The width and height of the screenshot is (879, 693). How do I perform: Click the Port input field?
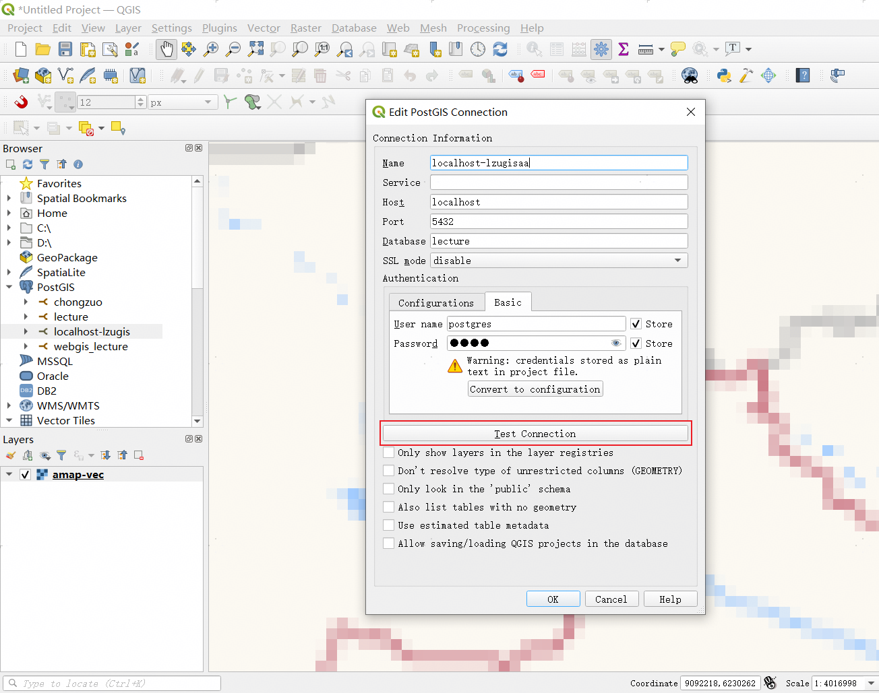[559, 222]
